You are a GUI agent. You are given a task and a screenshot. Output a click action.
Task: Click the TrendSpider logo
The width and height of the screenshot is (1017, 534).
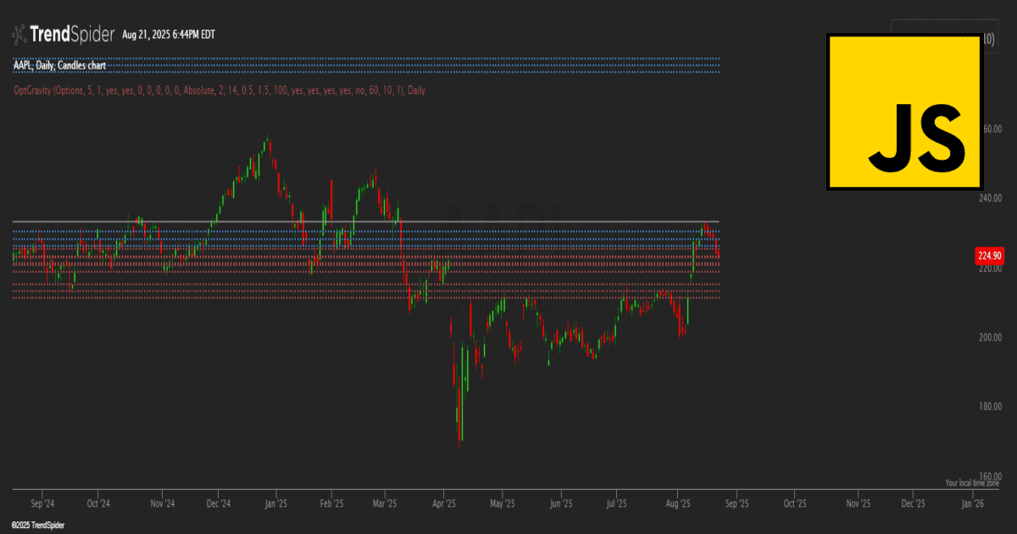point(62,35)
